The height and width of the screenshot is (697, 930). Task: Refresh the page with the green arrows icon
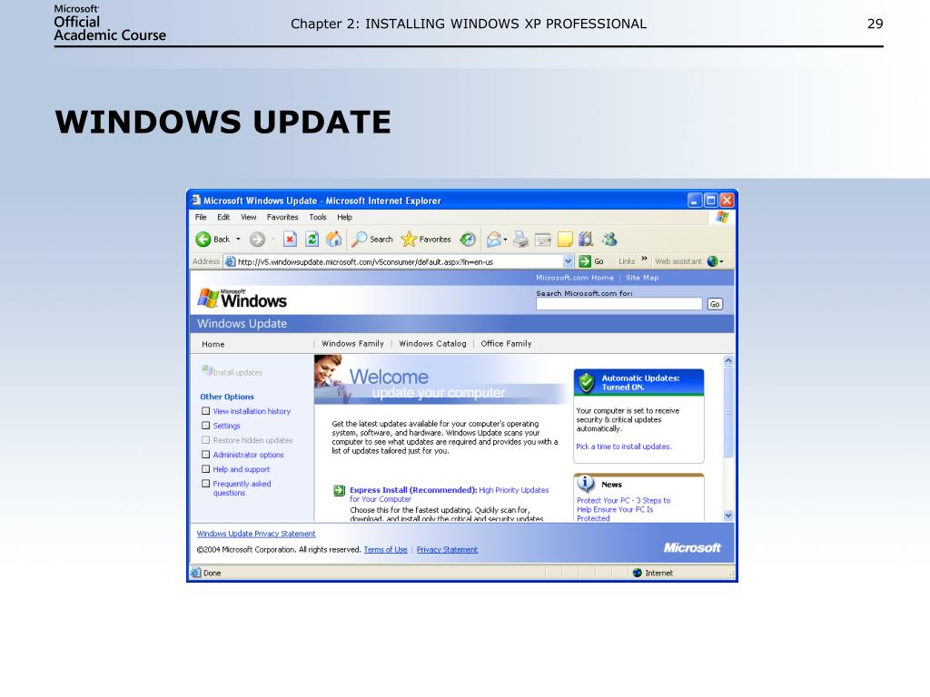tap(312, 240)
